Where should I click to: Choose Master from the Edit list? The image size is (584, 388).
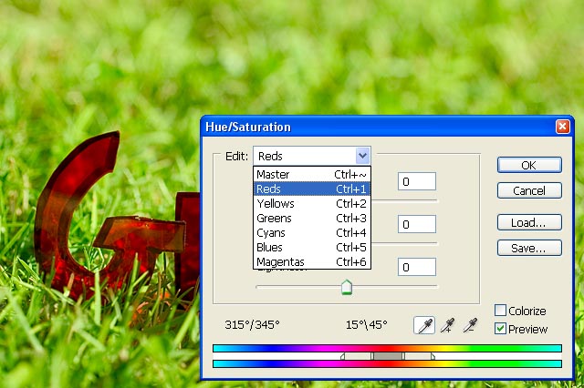pos(312,174)
